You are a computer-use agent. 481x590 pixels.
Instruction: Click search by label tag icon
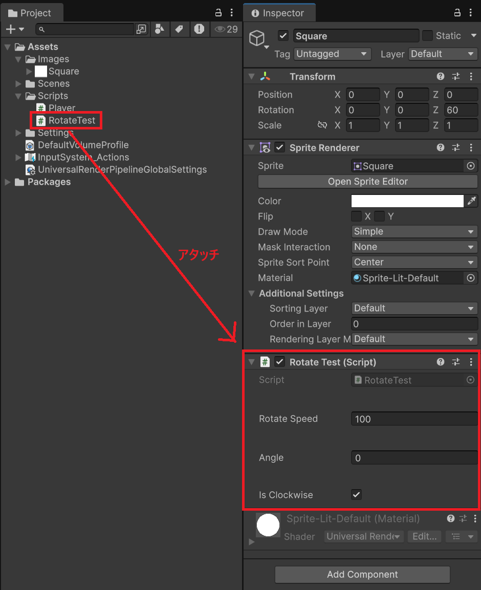(179, 29)
